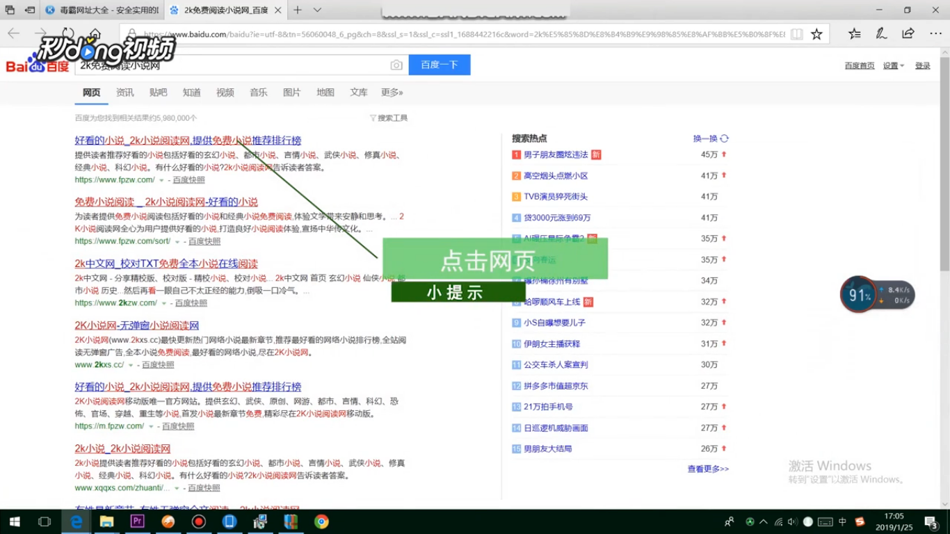Image resolution: width=950 pixels, height=534 pixels.
Task: Toggle the 中 input language indicator
Action: point(842,521)
